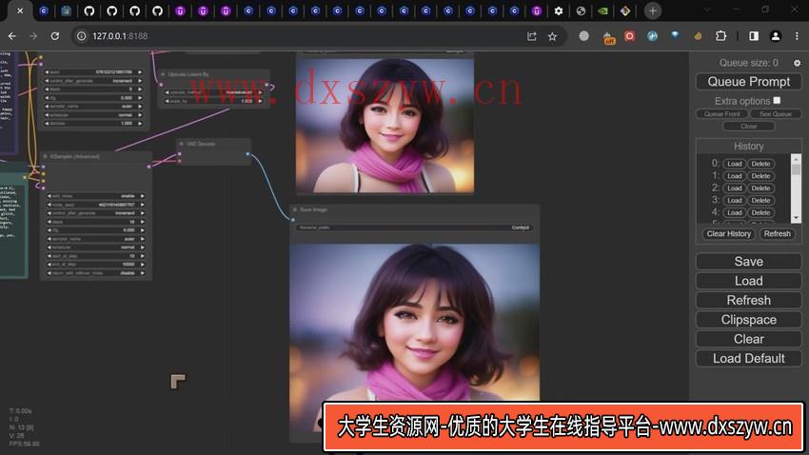Click the VAE Decode blue output port
This screenshot has width=809, height=455.
click(x=247, y=154)
